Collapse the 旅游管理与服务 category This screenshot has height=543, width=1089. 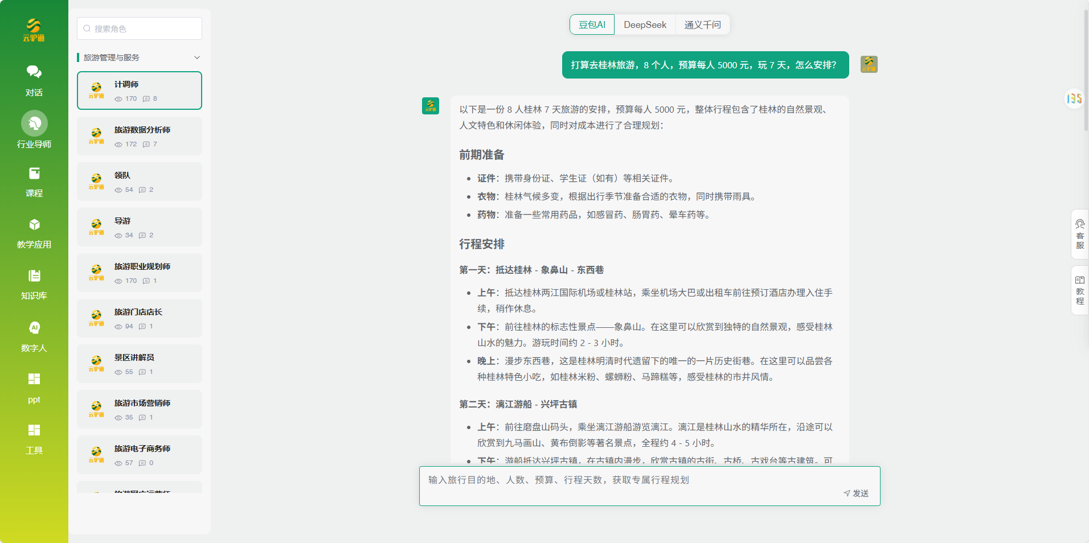(x=197, y=57)
